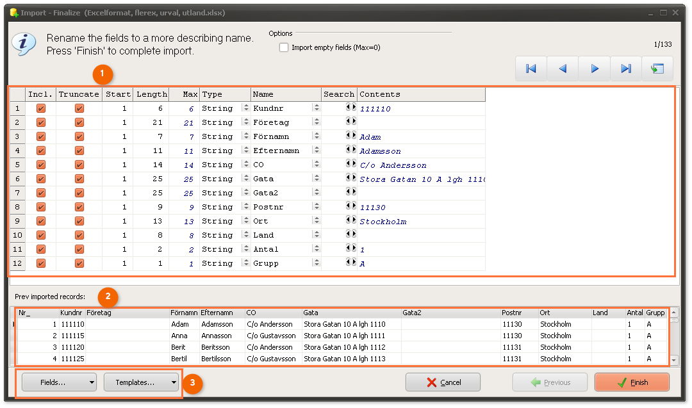Image resolution: width=692 pixels, height=408 pixels.
Task: Click search arrows for Gata2 row
Action: coord(351,192)
